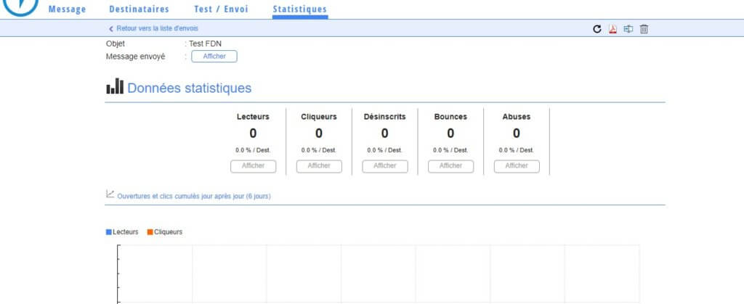Export statistics as PDF

point(612,29)
